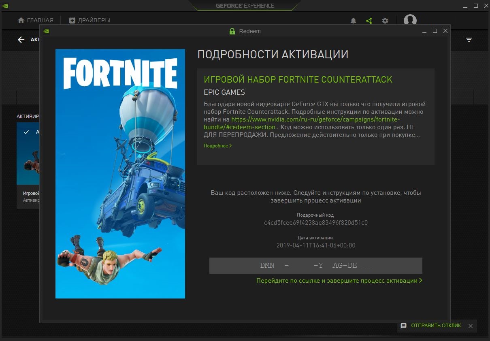Select the gift code c4cd5fcee69f4238ae83496f820d51c0
The height and width of the screenshot is (341, 490).
(316, 223)
